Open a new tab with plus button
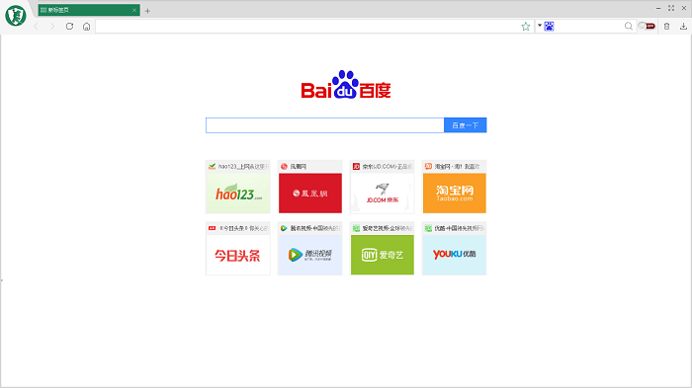The image size is (692, 388). [147, 11]
